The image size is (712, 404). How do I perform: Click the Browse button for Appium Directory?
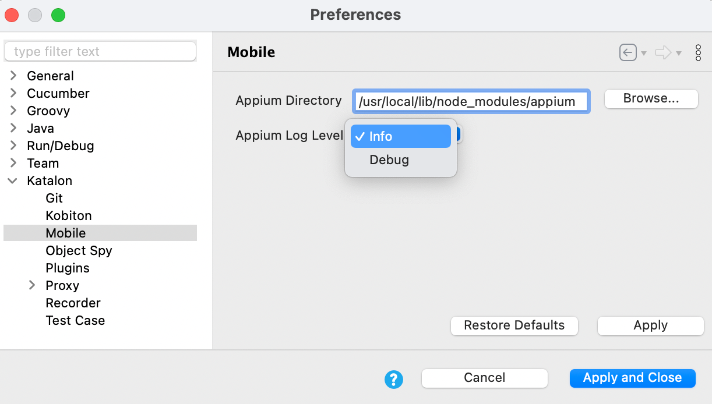click(651, 99)
